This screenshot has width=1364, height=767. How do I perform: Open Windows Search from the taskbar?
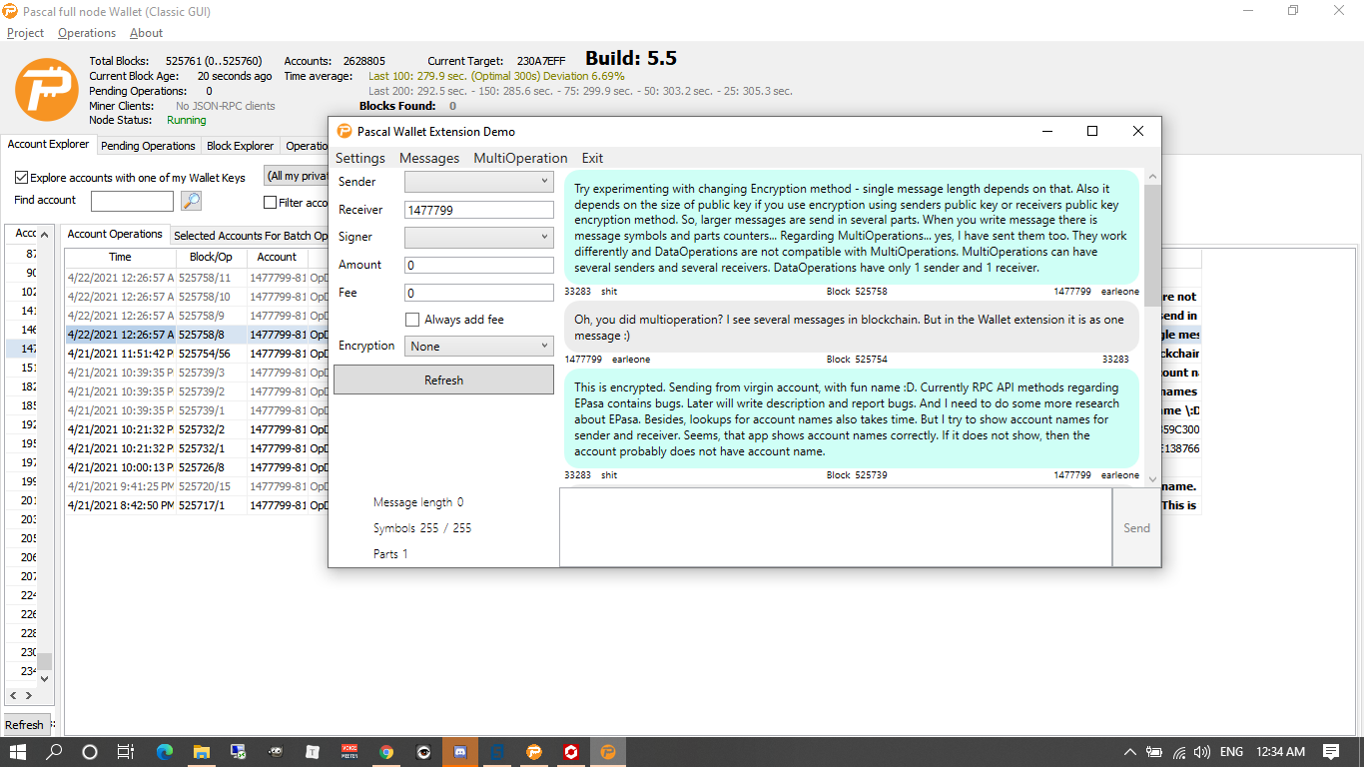[x=54, y=752]
